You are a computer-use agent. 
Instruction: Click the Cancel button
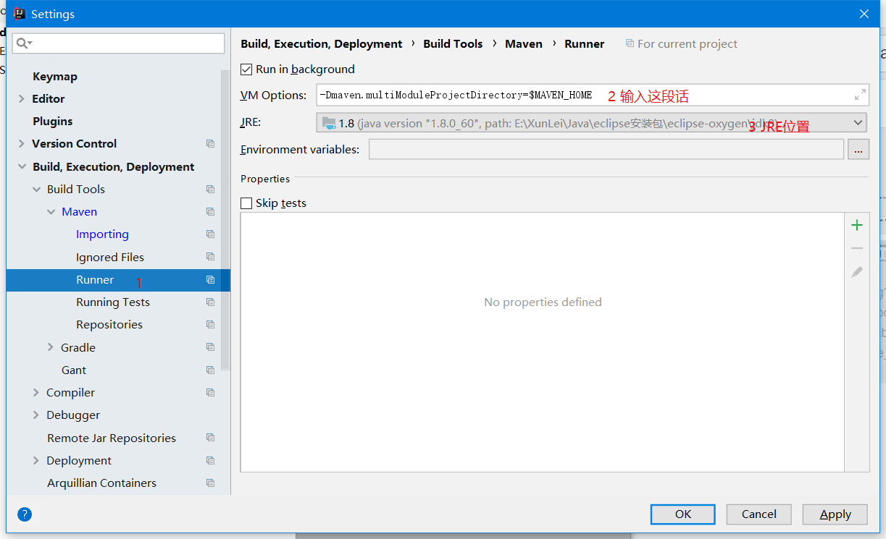[x=759, y=514]
